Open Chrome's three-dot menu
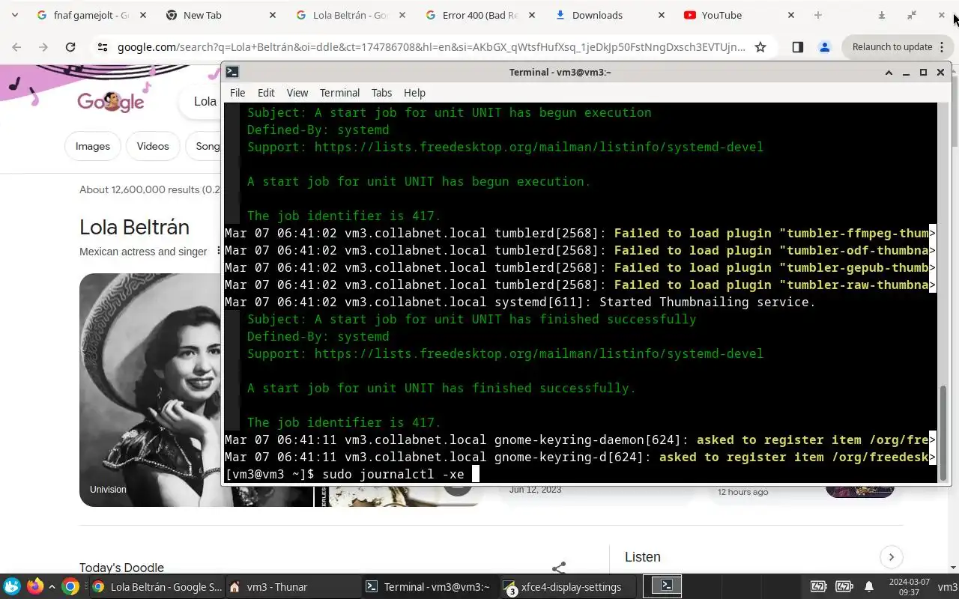The width and height of the screenshot is (959, 599). (942, 47)
